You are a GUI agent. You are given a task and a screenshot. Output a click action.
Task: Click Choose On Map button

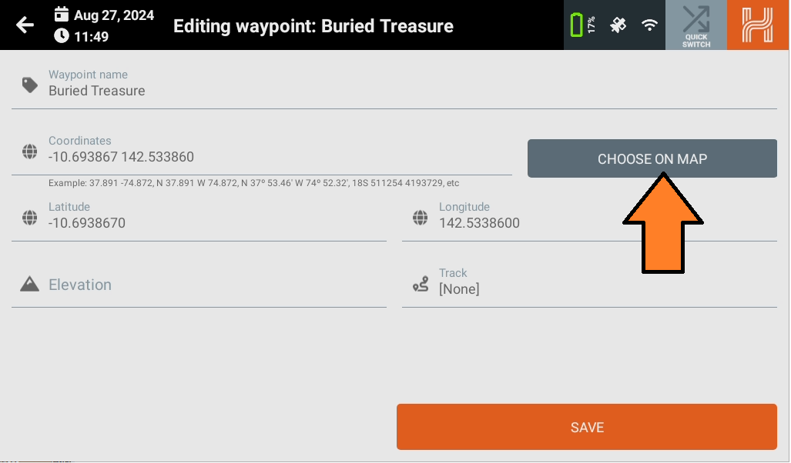[x=652, y=158]
